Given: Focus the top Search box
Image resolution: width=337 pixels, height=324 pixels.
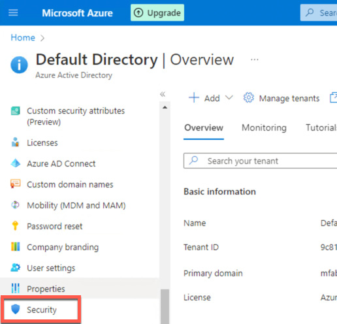Looking at the screenshot, I should 319,13.
